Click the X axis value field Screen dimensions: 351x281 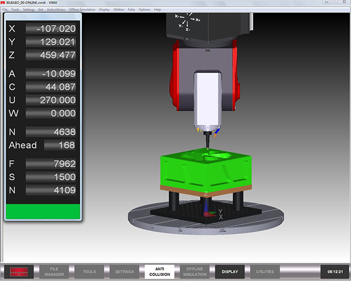pos(51,29)
